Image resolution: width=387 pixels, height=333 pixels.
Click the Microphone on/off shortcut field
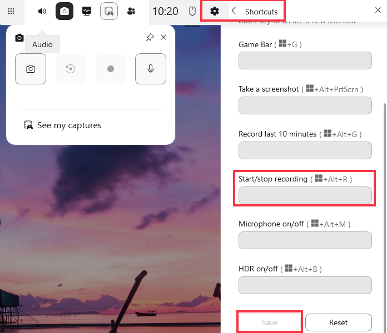[x=305, y=240]
